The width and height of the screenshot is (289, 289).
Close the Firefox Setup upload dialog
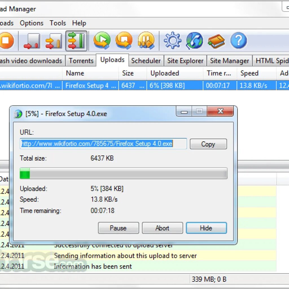point(220,111)
